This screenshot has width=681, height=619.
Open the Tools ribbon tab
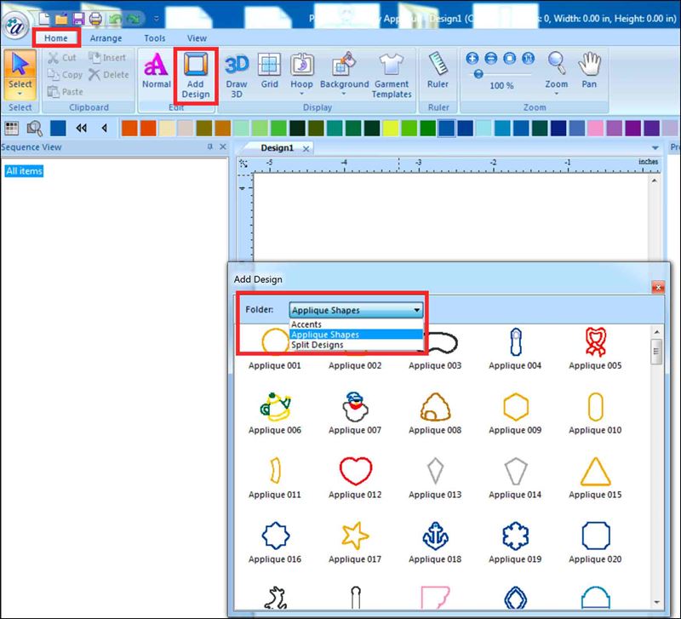[154, 38]
